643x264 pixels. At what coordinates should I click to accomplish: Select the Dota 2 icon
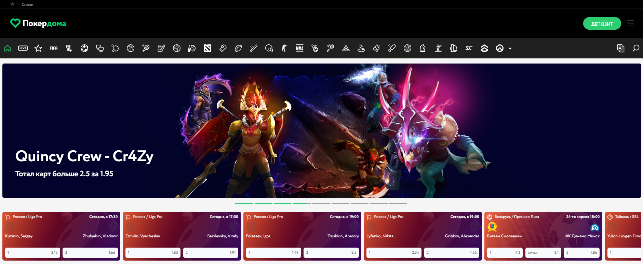pos(207,48)
